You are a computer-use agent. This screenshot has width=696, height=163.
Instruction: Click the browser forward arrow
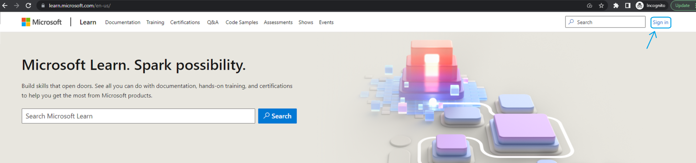coord(16,5)
